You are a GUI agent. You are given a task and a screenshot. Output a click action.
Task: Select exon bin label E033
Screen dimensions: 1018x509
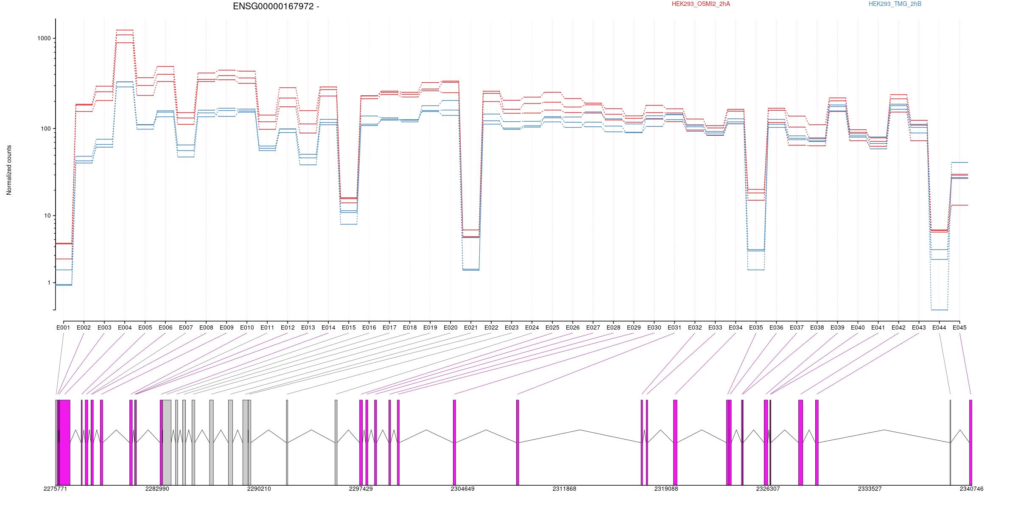715,327
